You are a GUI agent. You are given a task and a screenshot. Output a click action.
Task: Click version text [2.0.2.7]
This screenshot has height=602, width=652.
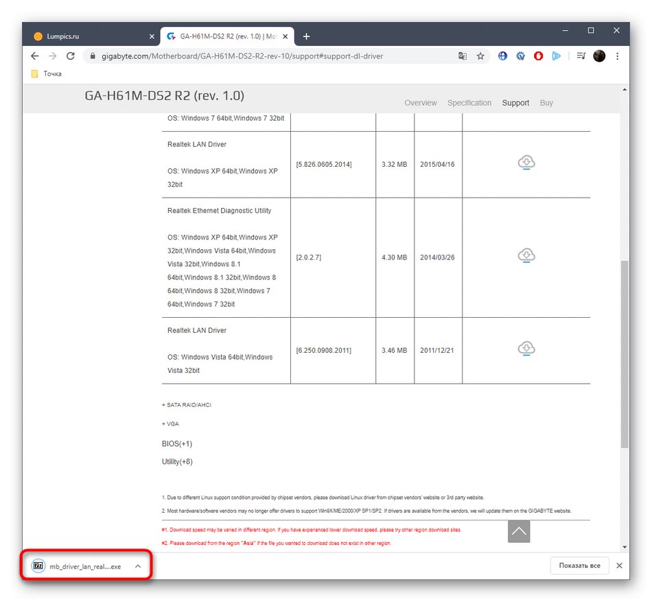(x=308, y=258)
